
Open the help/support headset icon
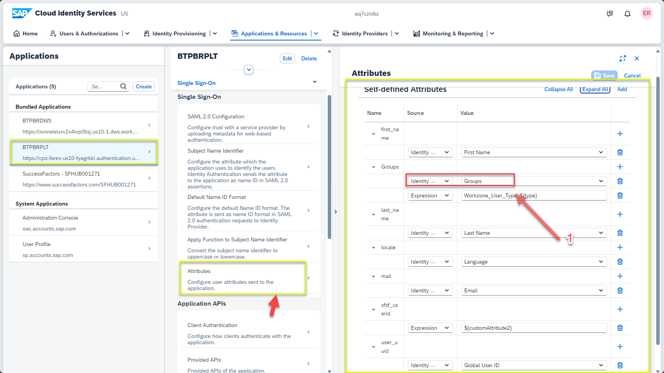pos(610,14)
